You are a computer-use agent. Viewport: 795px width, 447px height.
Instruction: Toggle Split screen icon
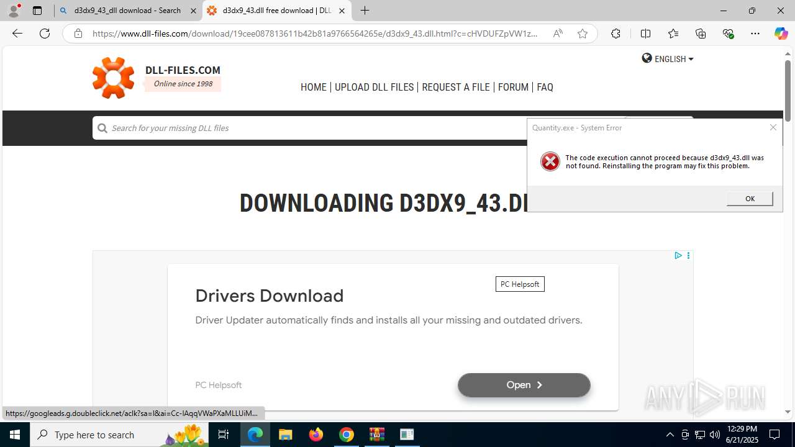645,34
